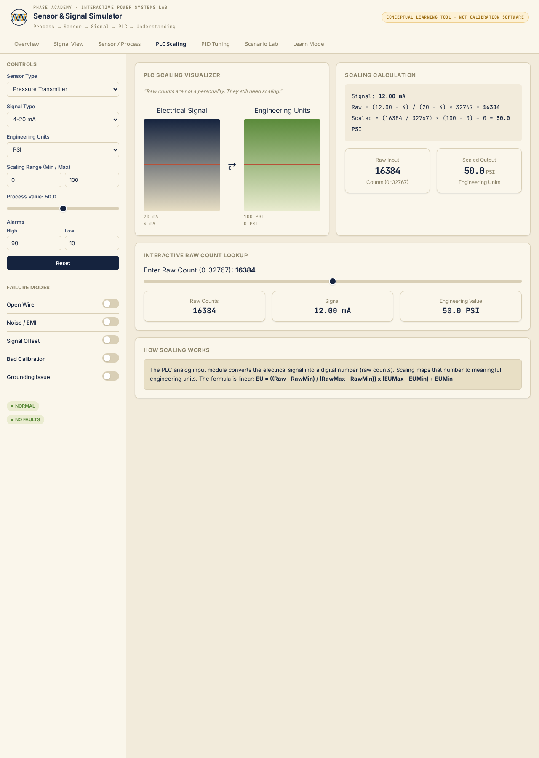This screenshot has width=539, height=758.
Task: Click the 'Signal: 12.00 mA' calculation line
Action: click(x=379, y=96)
